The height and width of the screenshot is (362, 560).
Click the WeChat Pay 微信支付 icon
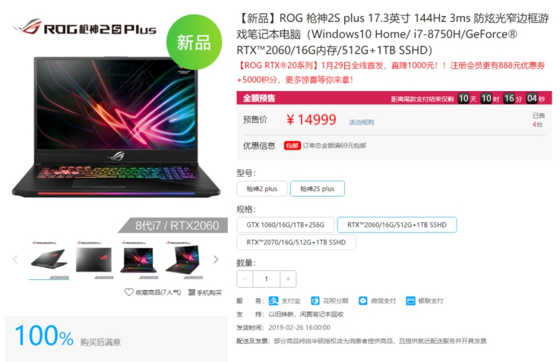(363, 301)
